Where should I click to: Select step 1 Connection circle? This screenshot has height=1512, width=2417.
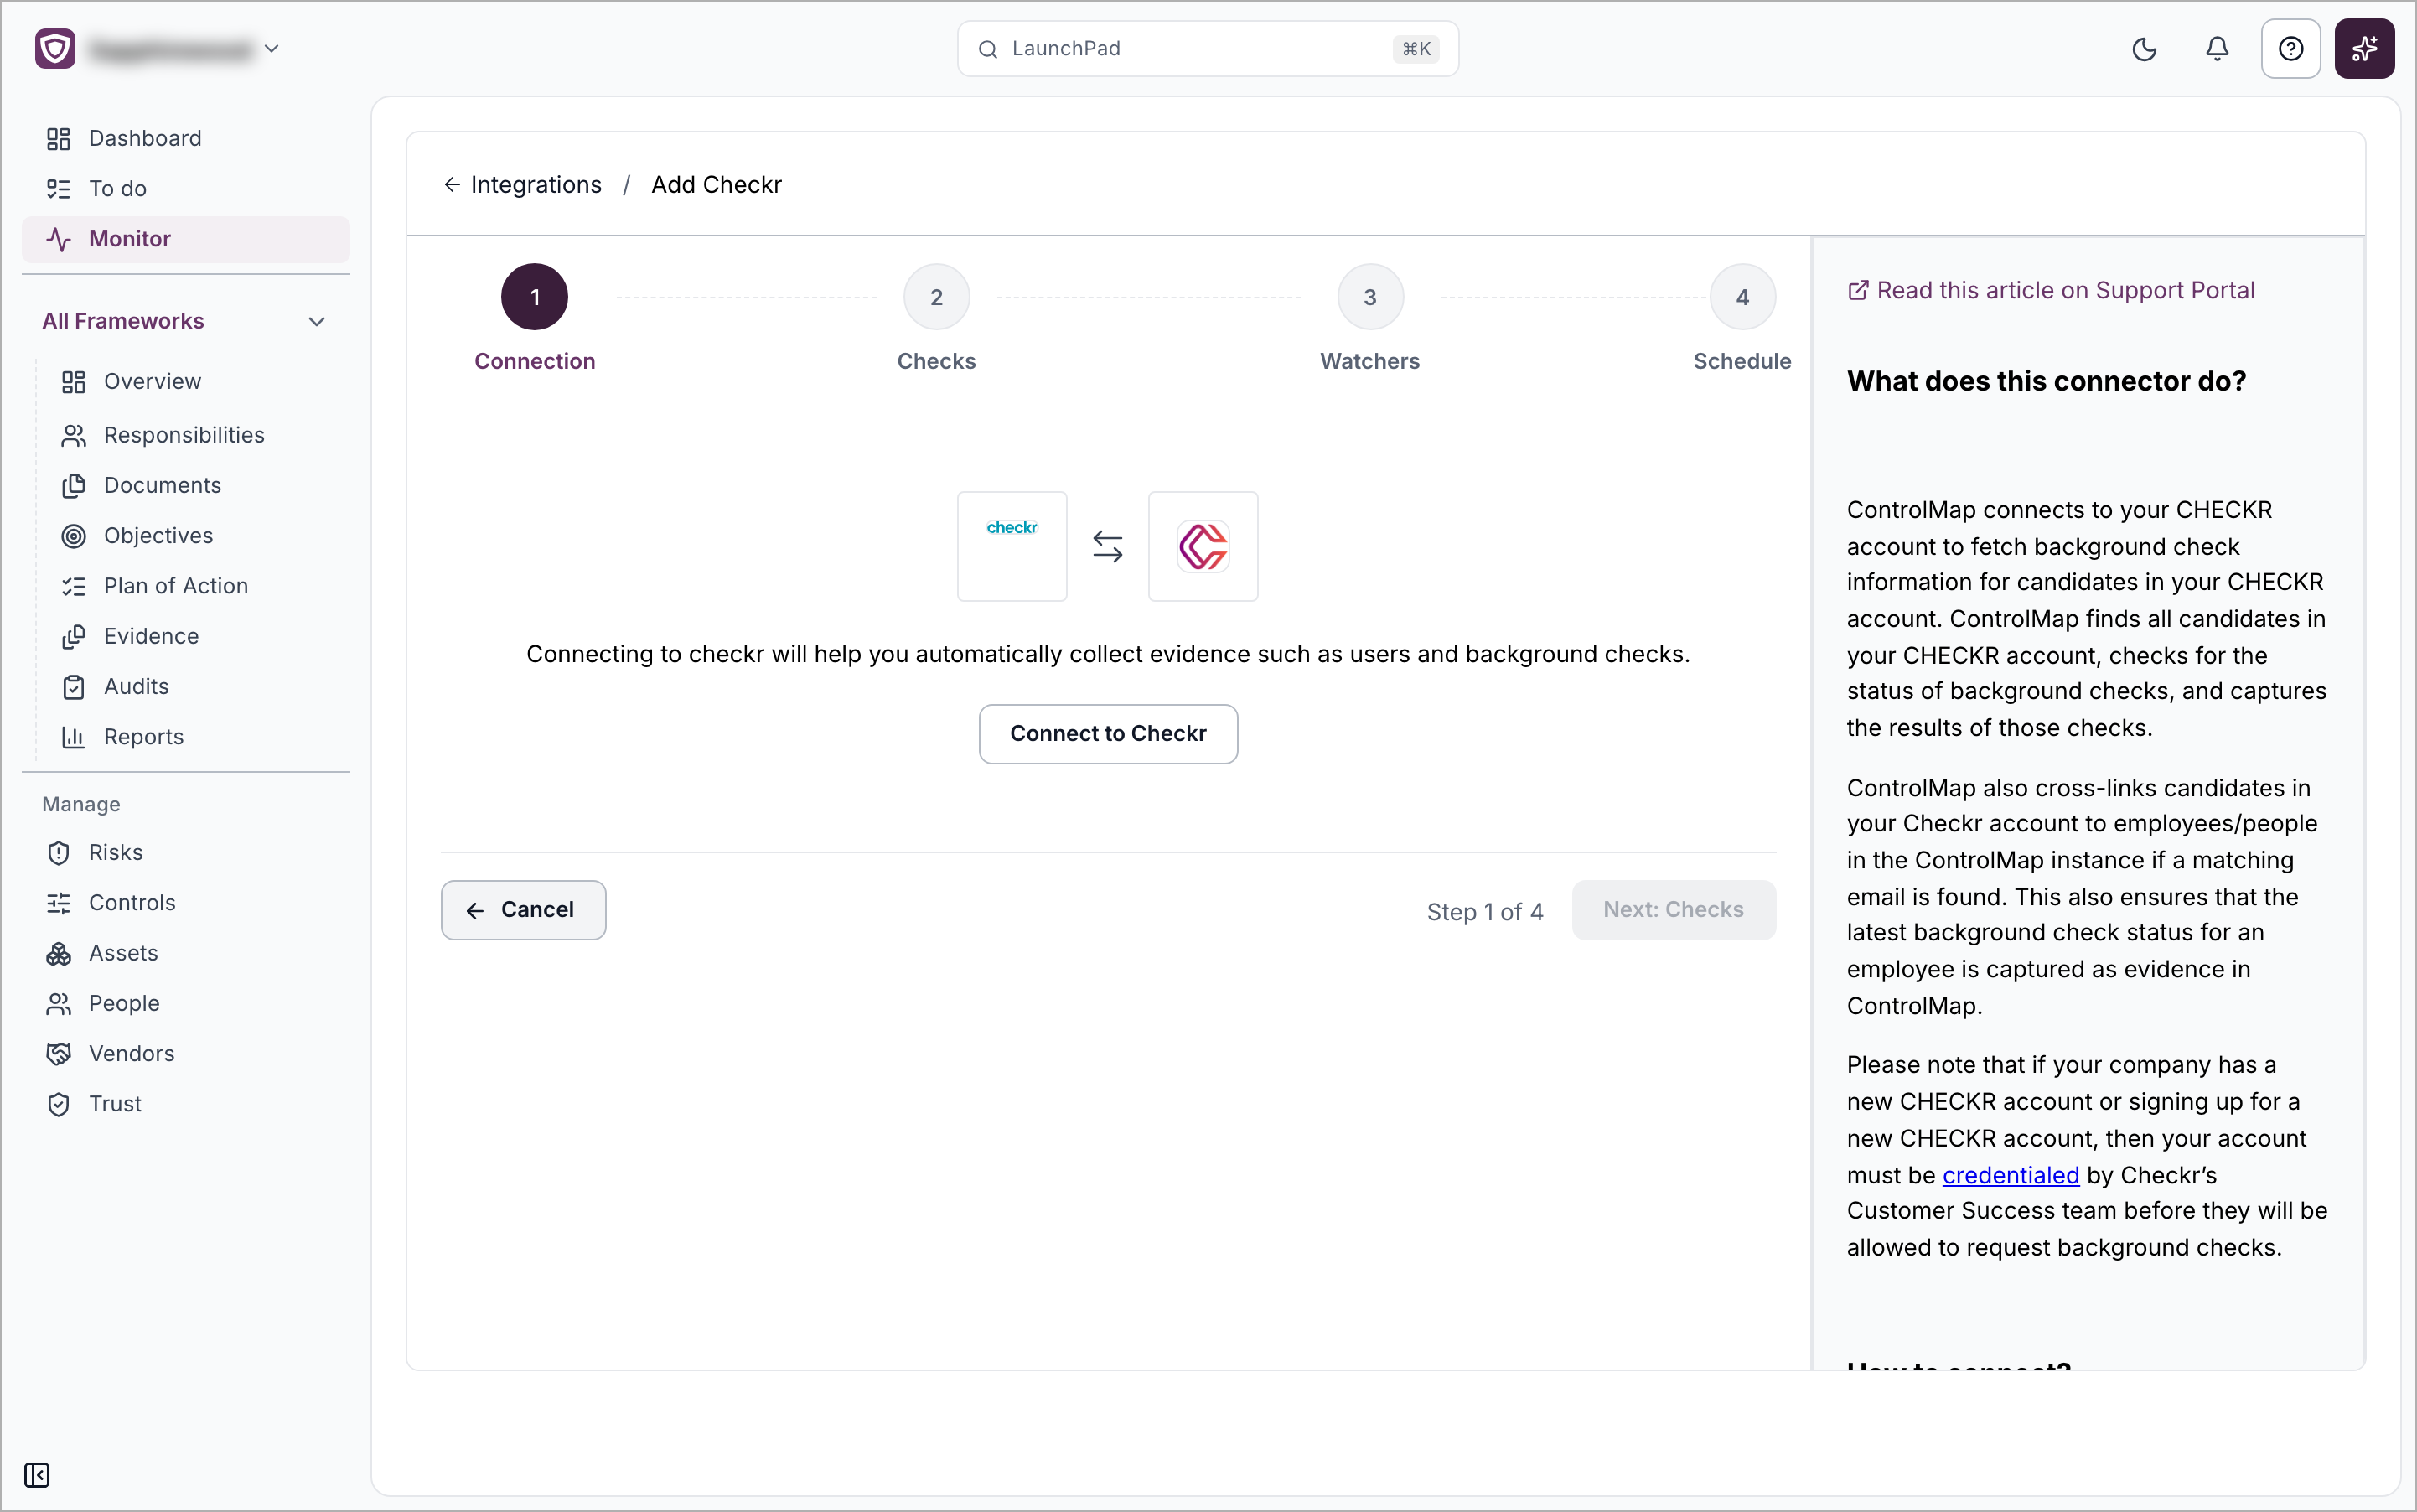(534, 297)
